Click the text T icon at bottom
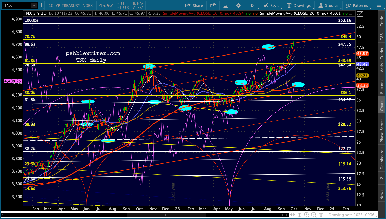The height and width of the screenshot is (219, 386). 321,215
